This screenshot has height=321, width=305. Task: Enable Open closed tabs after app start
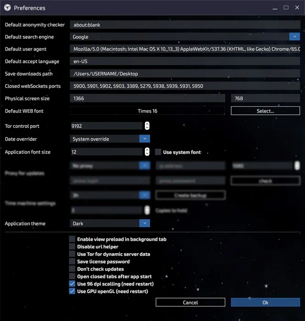pos(72,277)
